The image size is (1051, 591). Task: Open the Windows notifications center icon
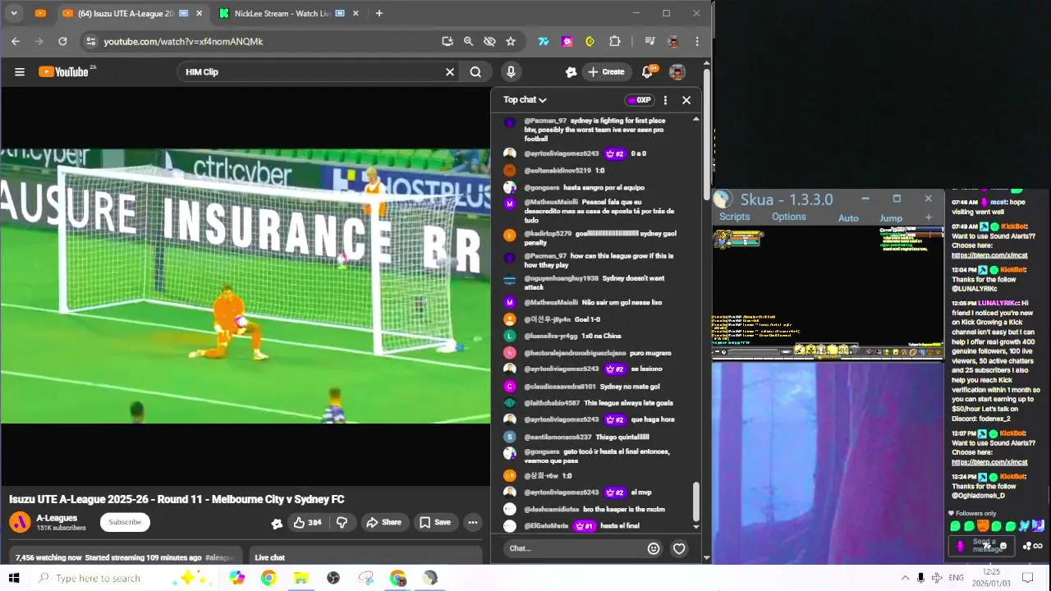click(x=1026, y=578)
